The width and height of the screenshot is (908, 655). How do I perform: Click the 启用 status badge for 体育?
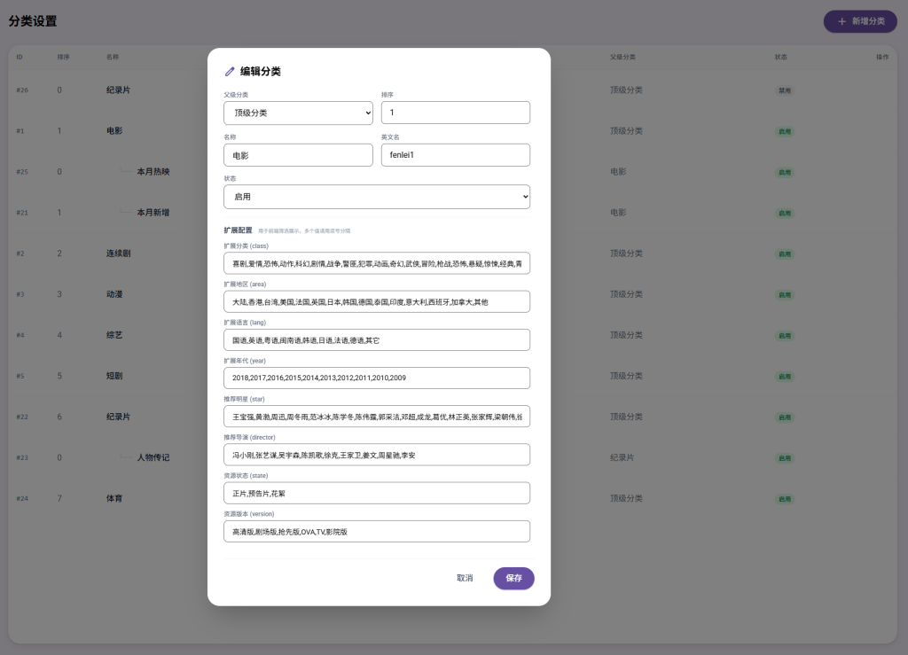[x=784, y=499]
